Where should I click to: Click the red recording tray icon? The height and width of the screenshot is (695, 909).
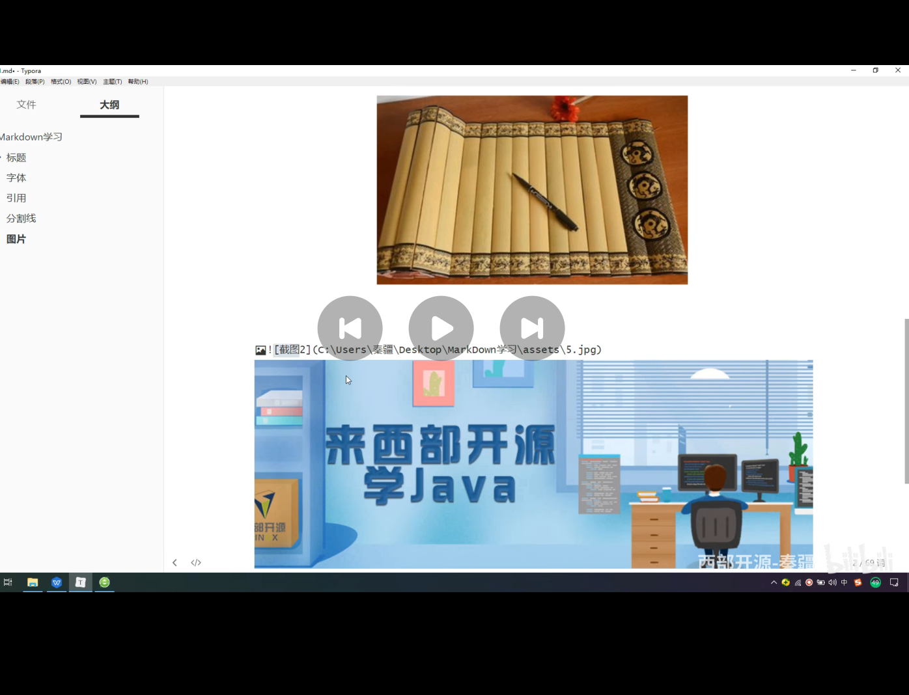click(x=809, y=582)
